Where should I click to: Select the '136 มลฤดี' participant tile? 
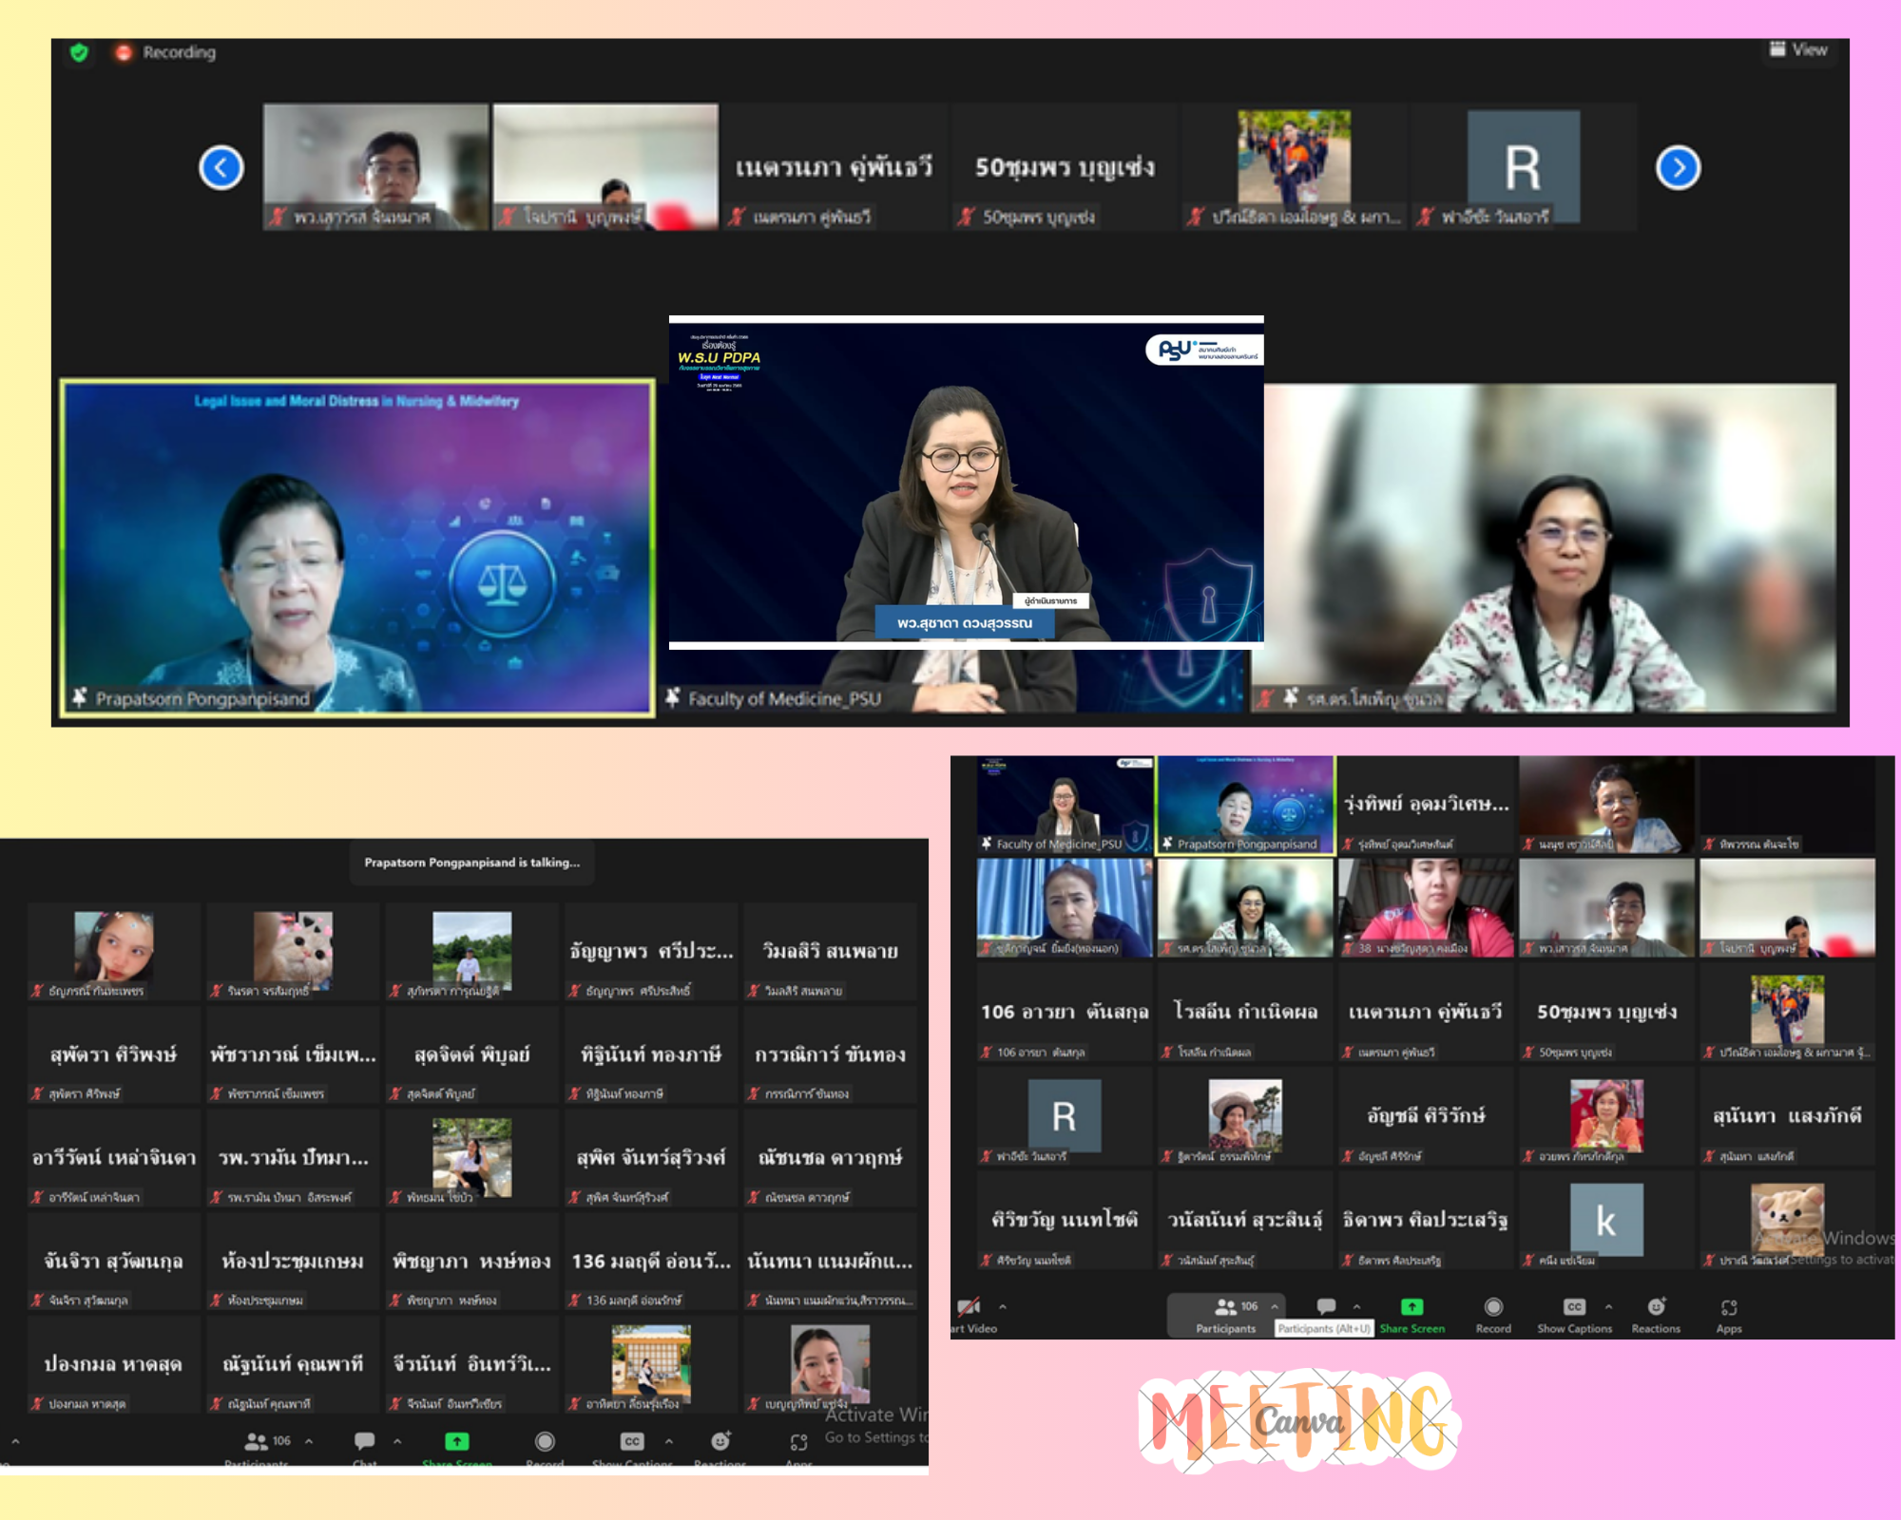[x=651, y=1262]
